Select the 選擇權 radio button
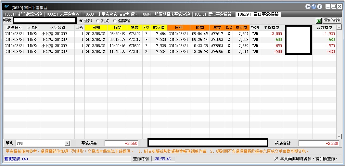This screenshot has height=166, width=345. point(115,21)
